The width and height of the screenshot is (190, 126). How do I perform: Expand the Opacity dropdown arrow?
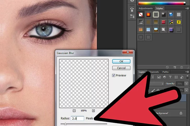(x=186, y=84)
